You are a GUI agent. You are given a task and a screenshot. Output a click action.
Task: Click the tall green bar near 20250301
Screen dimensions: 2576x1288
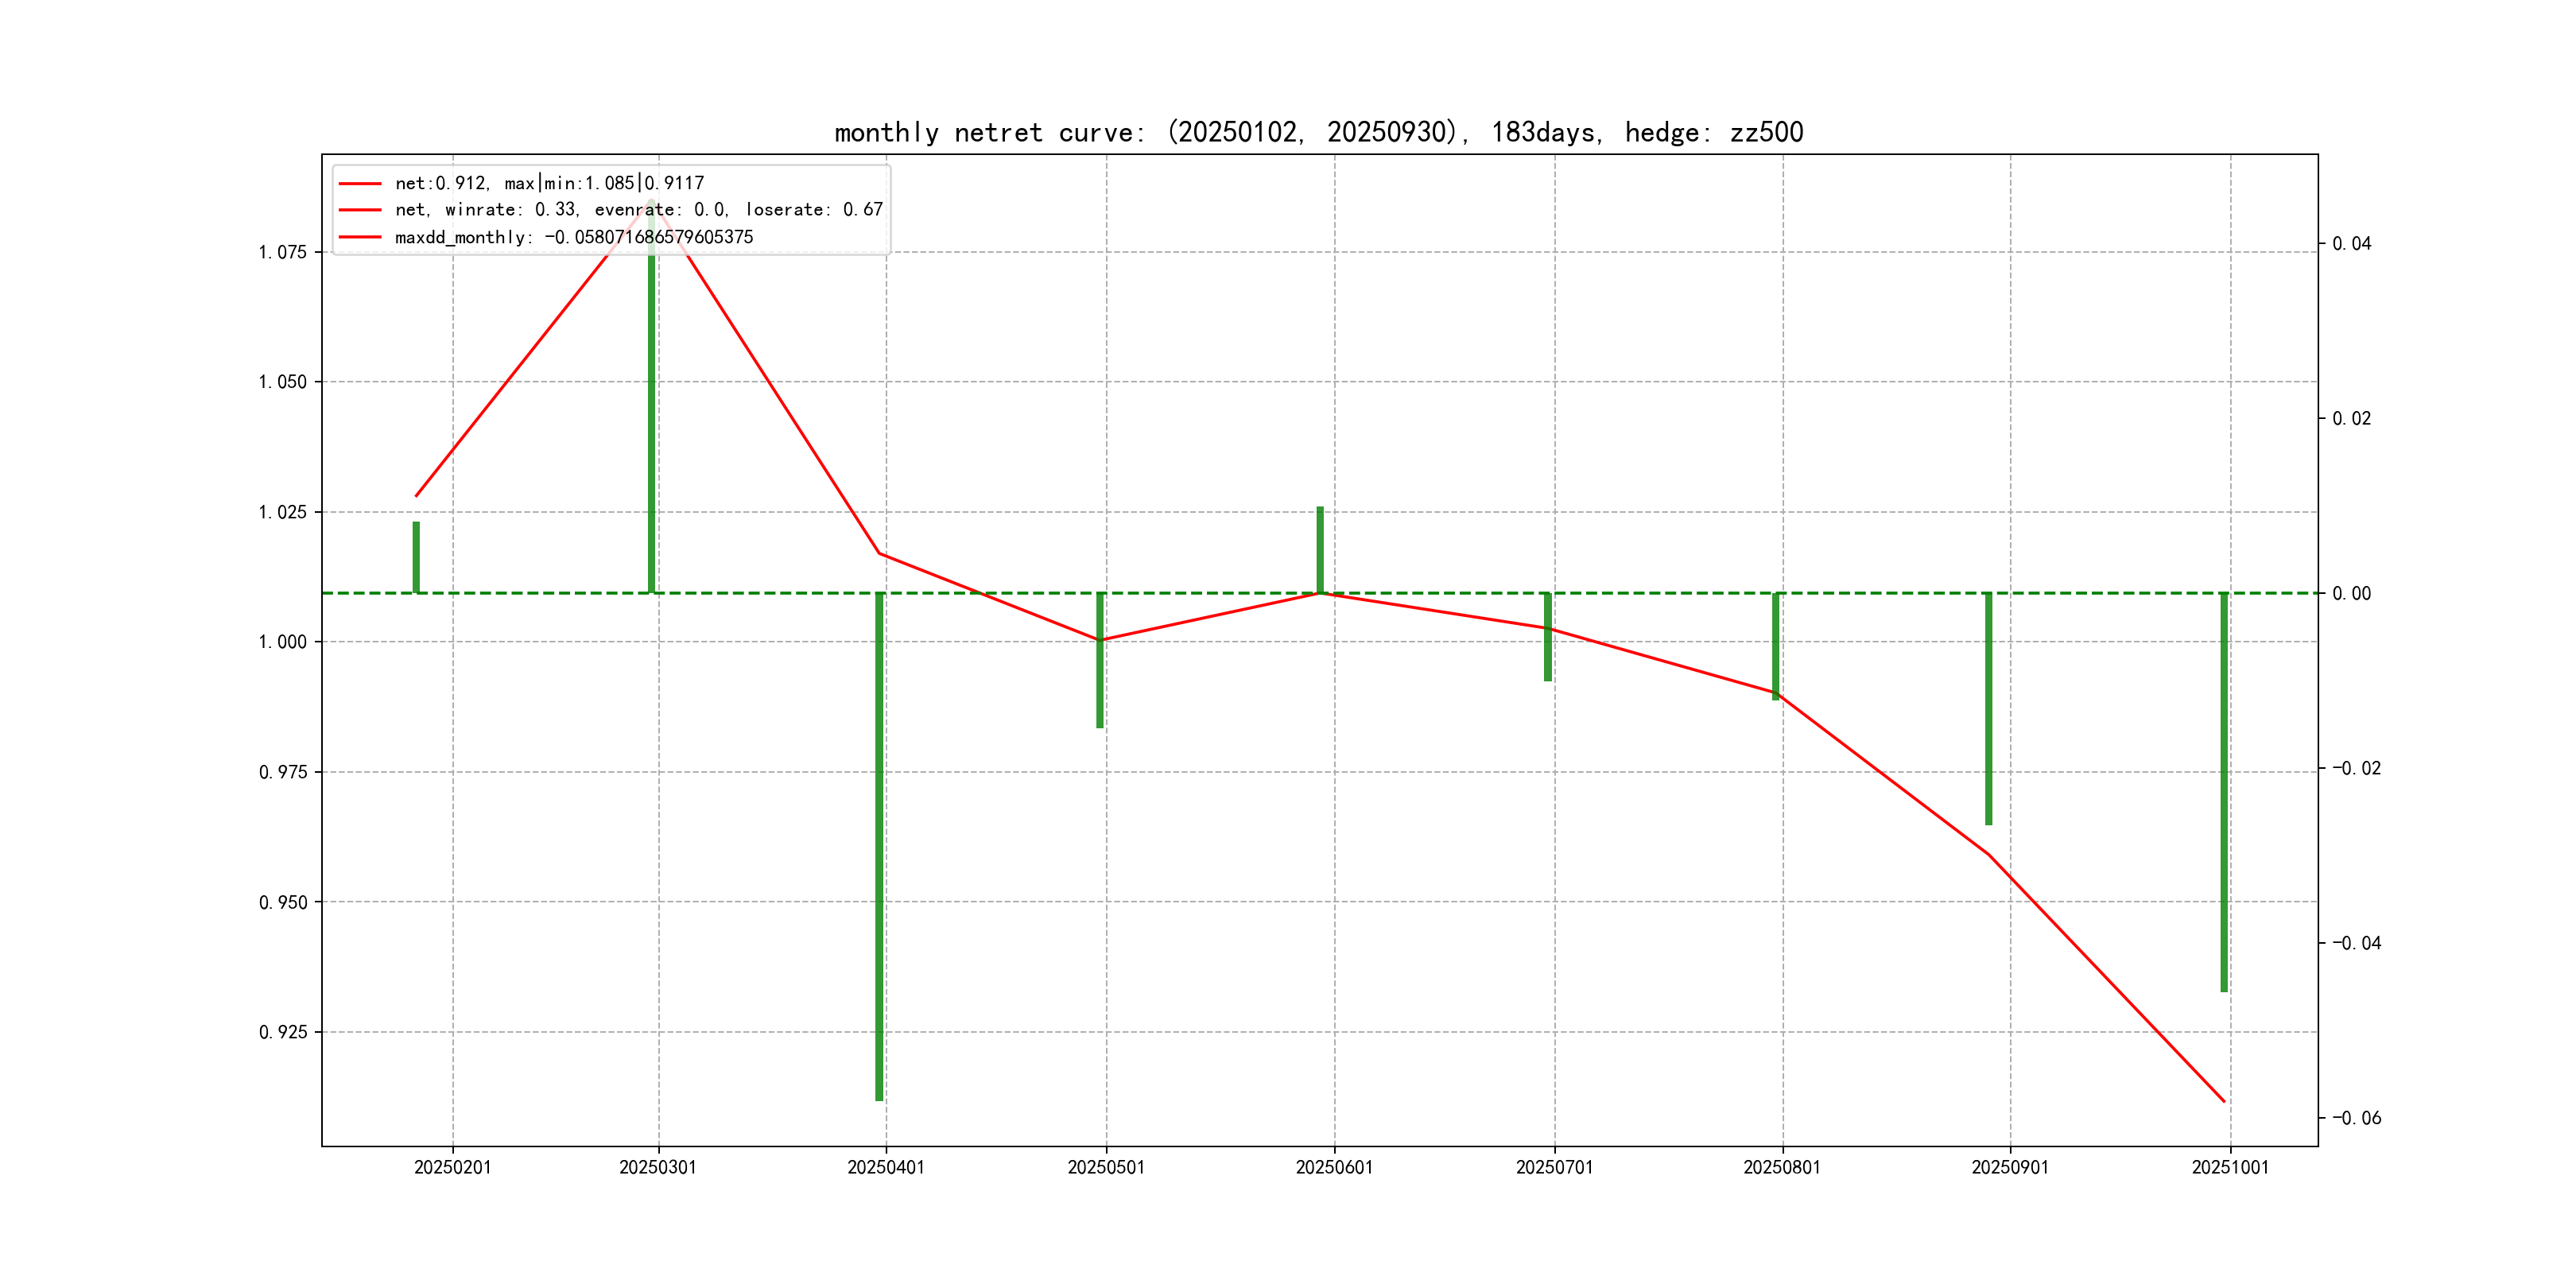[x=651, y=420]
